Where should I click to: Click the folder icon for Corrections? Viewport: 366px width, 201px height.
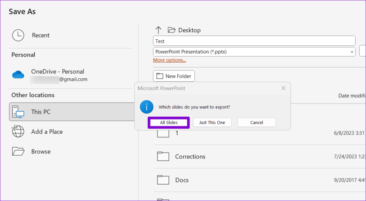coord(163,156)
